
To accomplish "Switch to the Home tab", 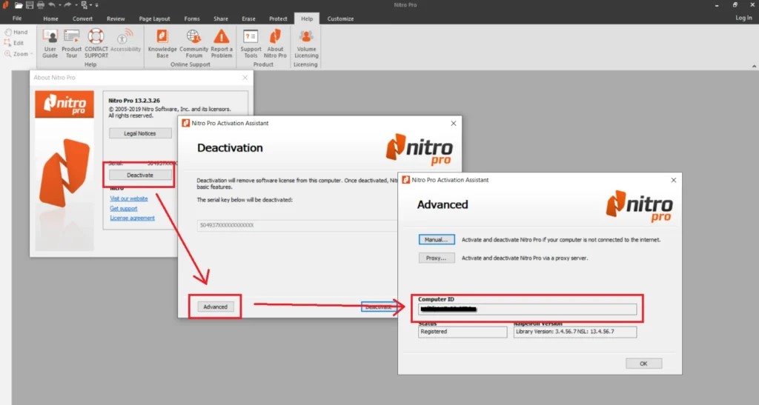I will (50, 19).
